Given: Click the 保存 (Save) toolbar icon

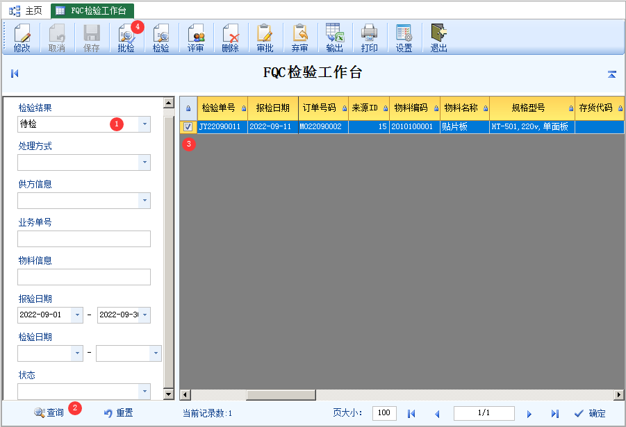Looking at the screenshot, I should [x=92, y=38].
